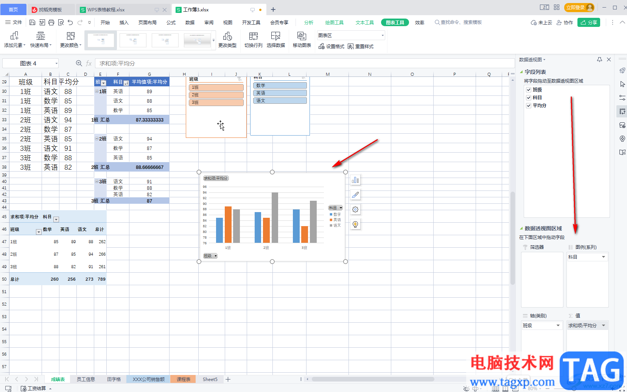Image resolution: width=627 pixels, height=392 pixels.
Task: Open the Name Box dropdown showing 图表 4
Action: tap(56, 63)
